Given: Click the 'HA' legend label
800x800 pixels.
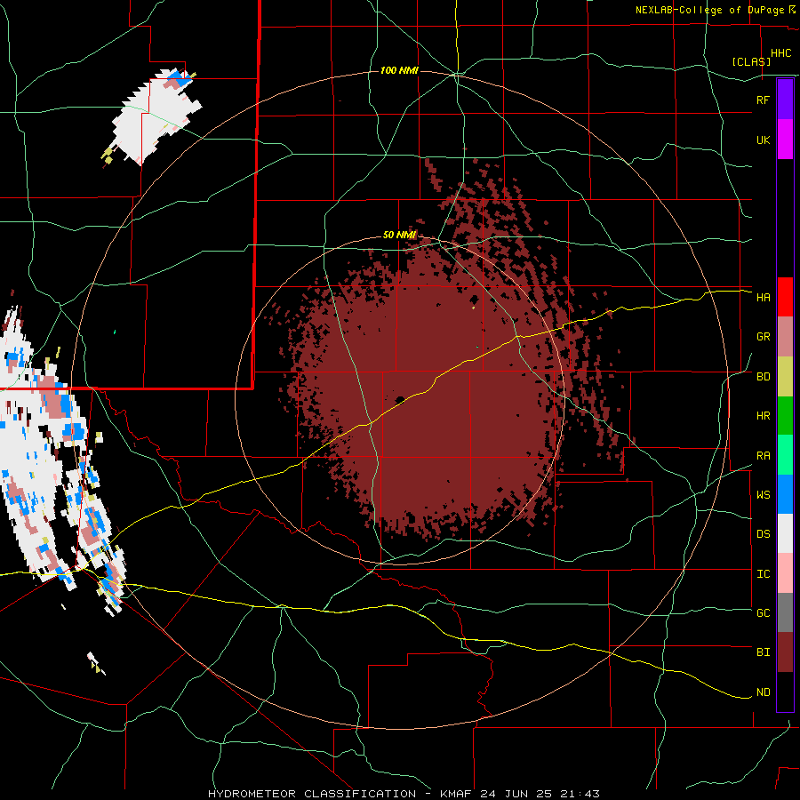Looking at the screenshot, I should click(x=763, y=298).
